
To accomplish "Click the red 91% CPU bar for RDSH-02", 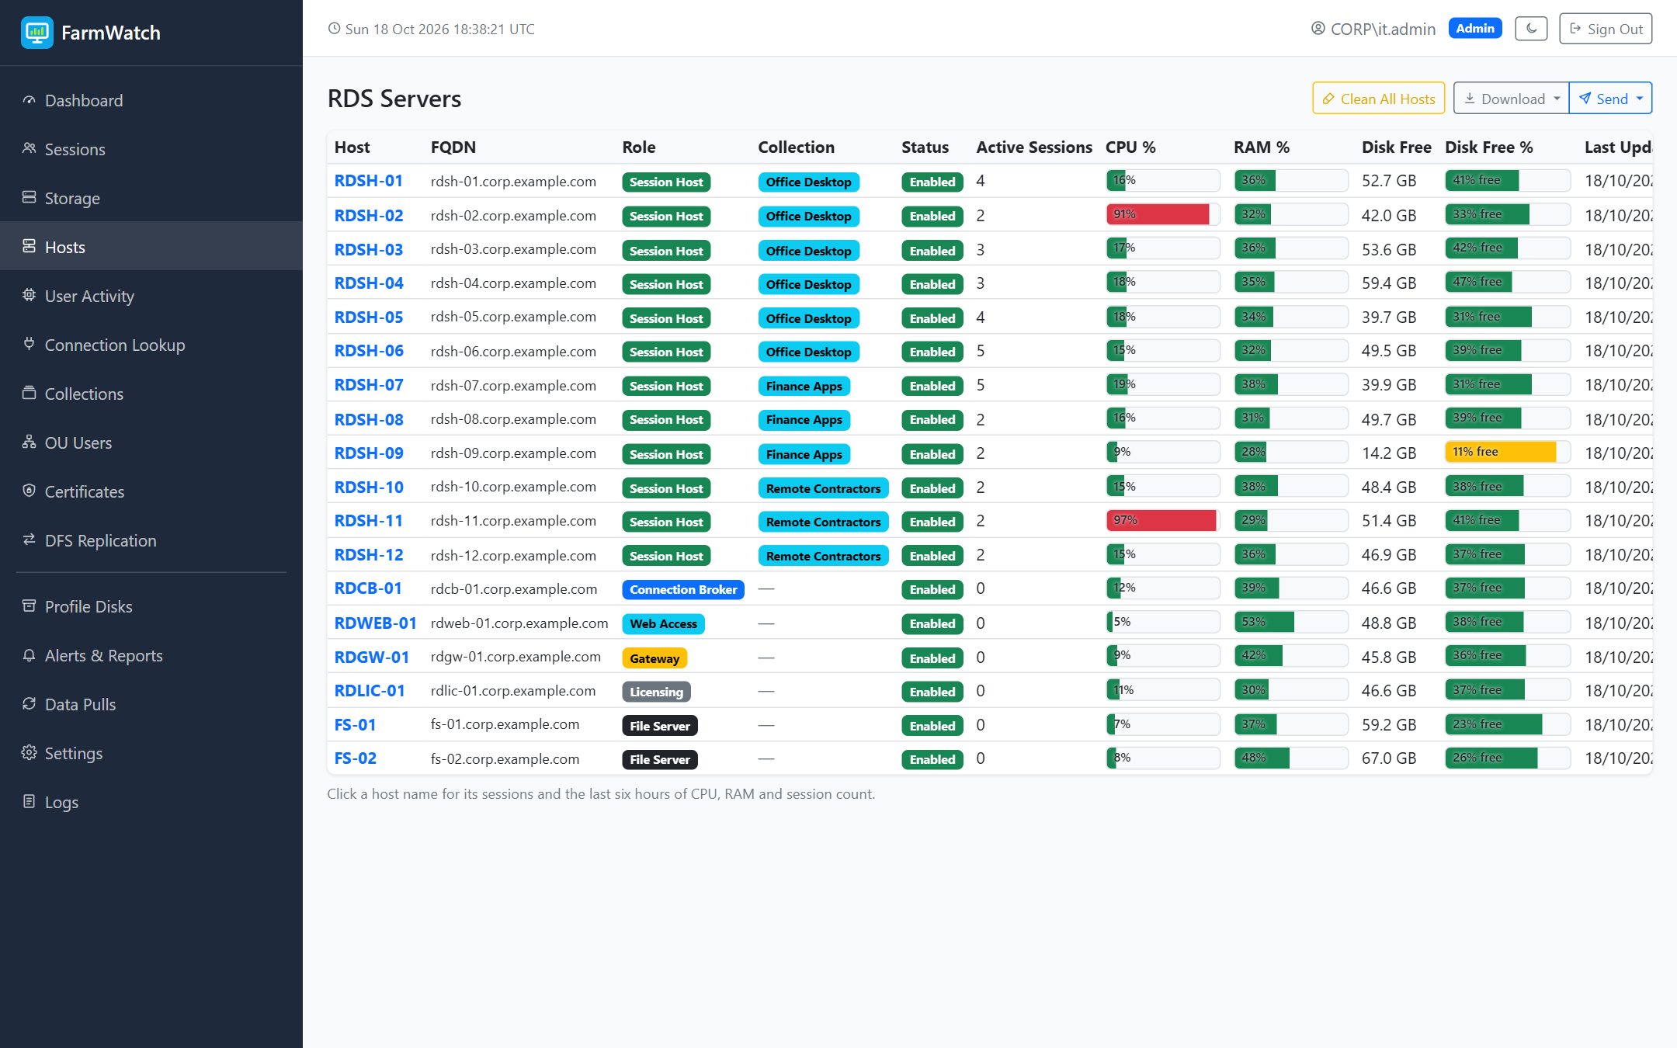I will click(x=1158, y=214).
